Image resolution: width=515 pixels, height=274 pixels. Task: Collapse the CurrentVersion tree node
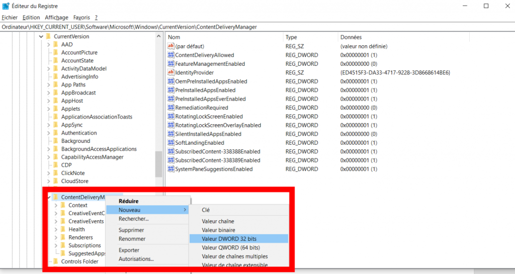41,37
